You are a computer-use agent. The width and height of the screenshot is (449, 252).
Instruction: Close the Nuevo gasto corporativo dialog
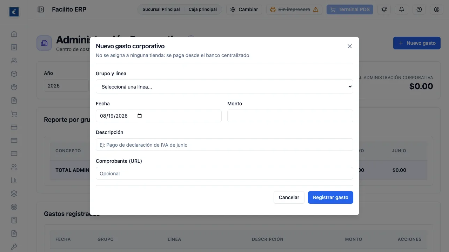[350, 46]
